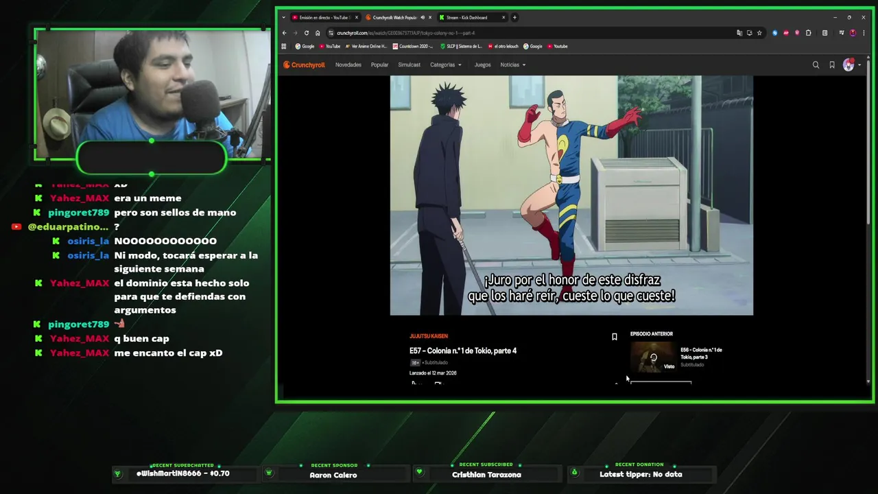The height and width of the screenshot is (494, 878).
Task: Go back using the browser back arrow
Action: click(285, 33)
